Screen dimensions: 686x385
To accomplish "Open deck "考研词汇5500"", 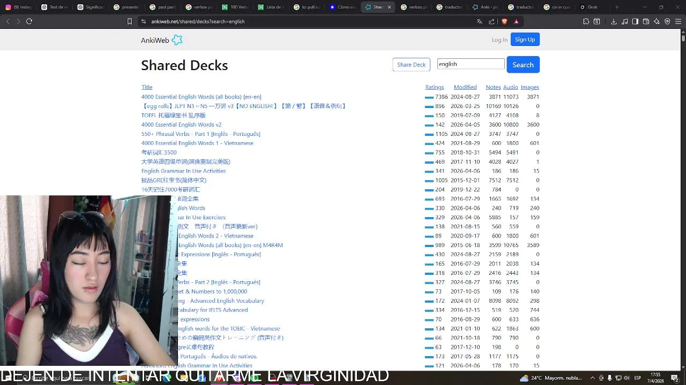I will [x=159, y=152].
